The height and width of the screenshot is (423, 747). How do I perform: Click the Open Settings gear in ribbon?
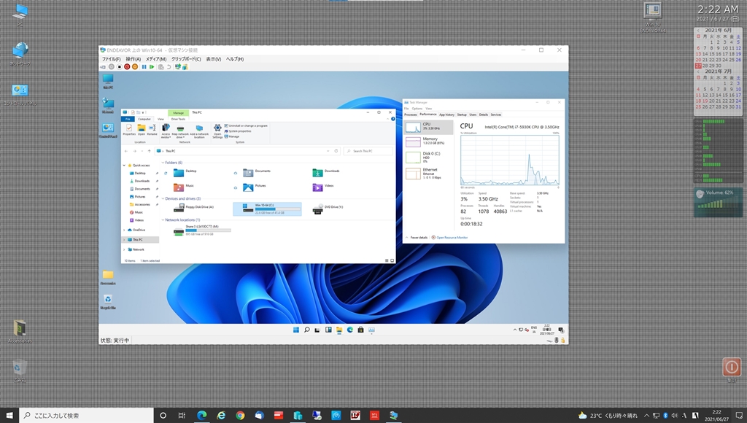pyautogui.click(x=217, y=130)
